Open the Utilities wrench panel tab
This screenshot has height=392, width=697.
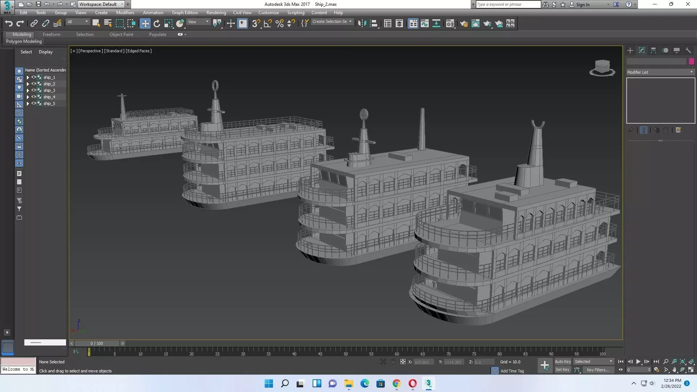click(688, 50)
